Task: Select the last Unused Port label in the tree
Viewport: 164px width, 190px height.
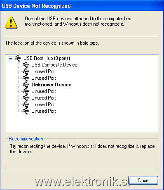Action: pos(44,111)
